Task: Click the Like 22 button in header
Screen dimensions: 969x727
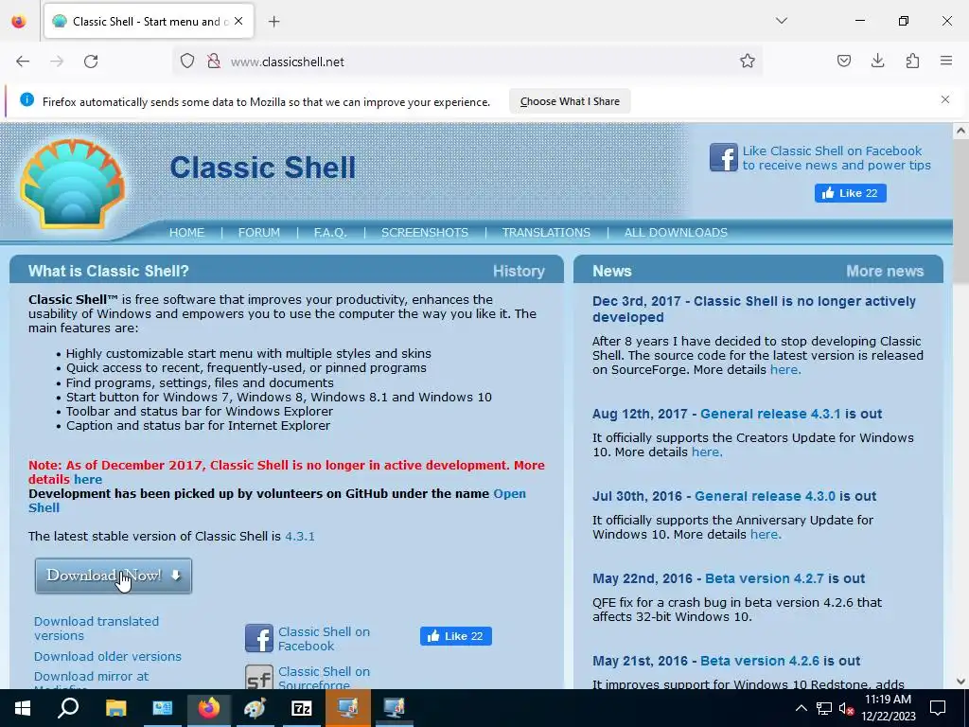Action: coord(851,193)
